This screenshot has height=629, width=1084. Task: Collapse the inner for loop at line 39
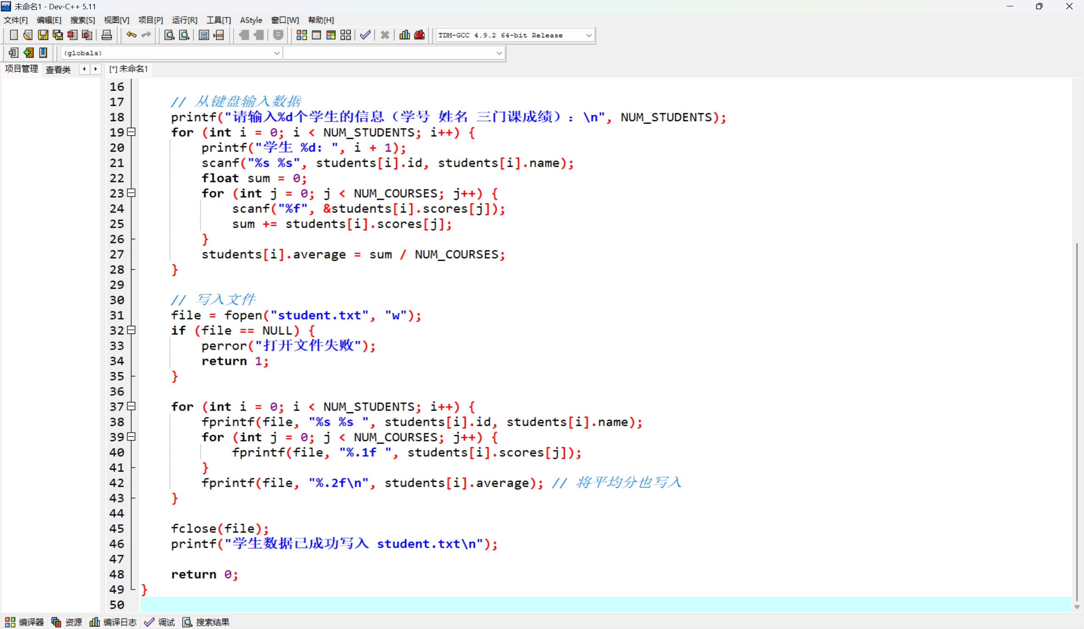click(132, 437)
